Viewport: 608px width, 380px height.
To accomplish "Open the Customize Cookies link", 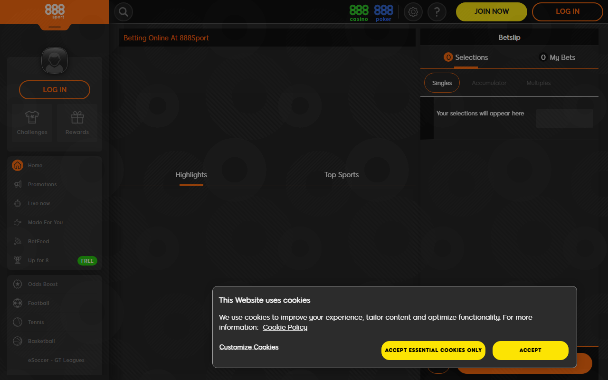I will point(249,347).
